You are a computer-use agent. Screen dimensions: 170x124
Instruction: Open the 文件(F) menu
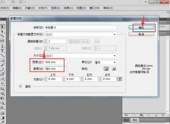click(5, 8)
